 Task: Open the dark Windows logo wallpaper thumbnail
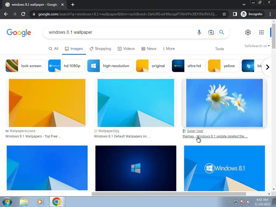[x=136, y=168]
